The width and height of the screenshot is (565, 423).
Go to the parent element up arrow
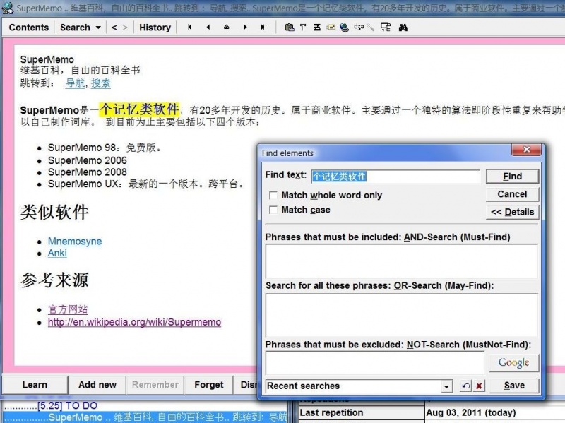click(226, 28)
